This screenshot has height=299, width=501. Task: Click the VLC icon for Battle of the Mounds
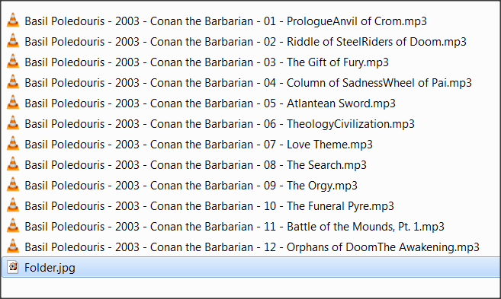click(x=13, y=226)
